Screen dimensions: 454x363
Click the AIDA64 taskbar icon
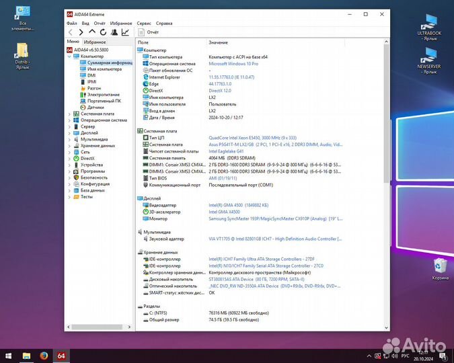(x=61, y=356)
